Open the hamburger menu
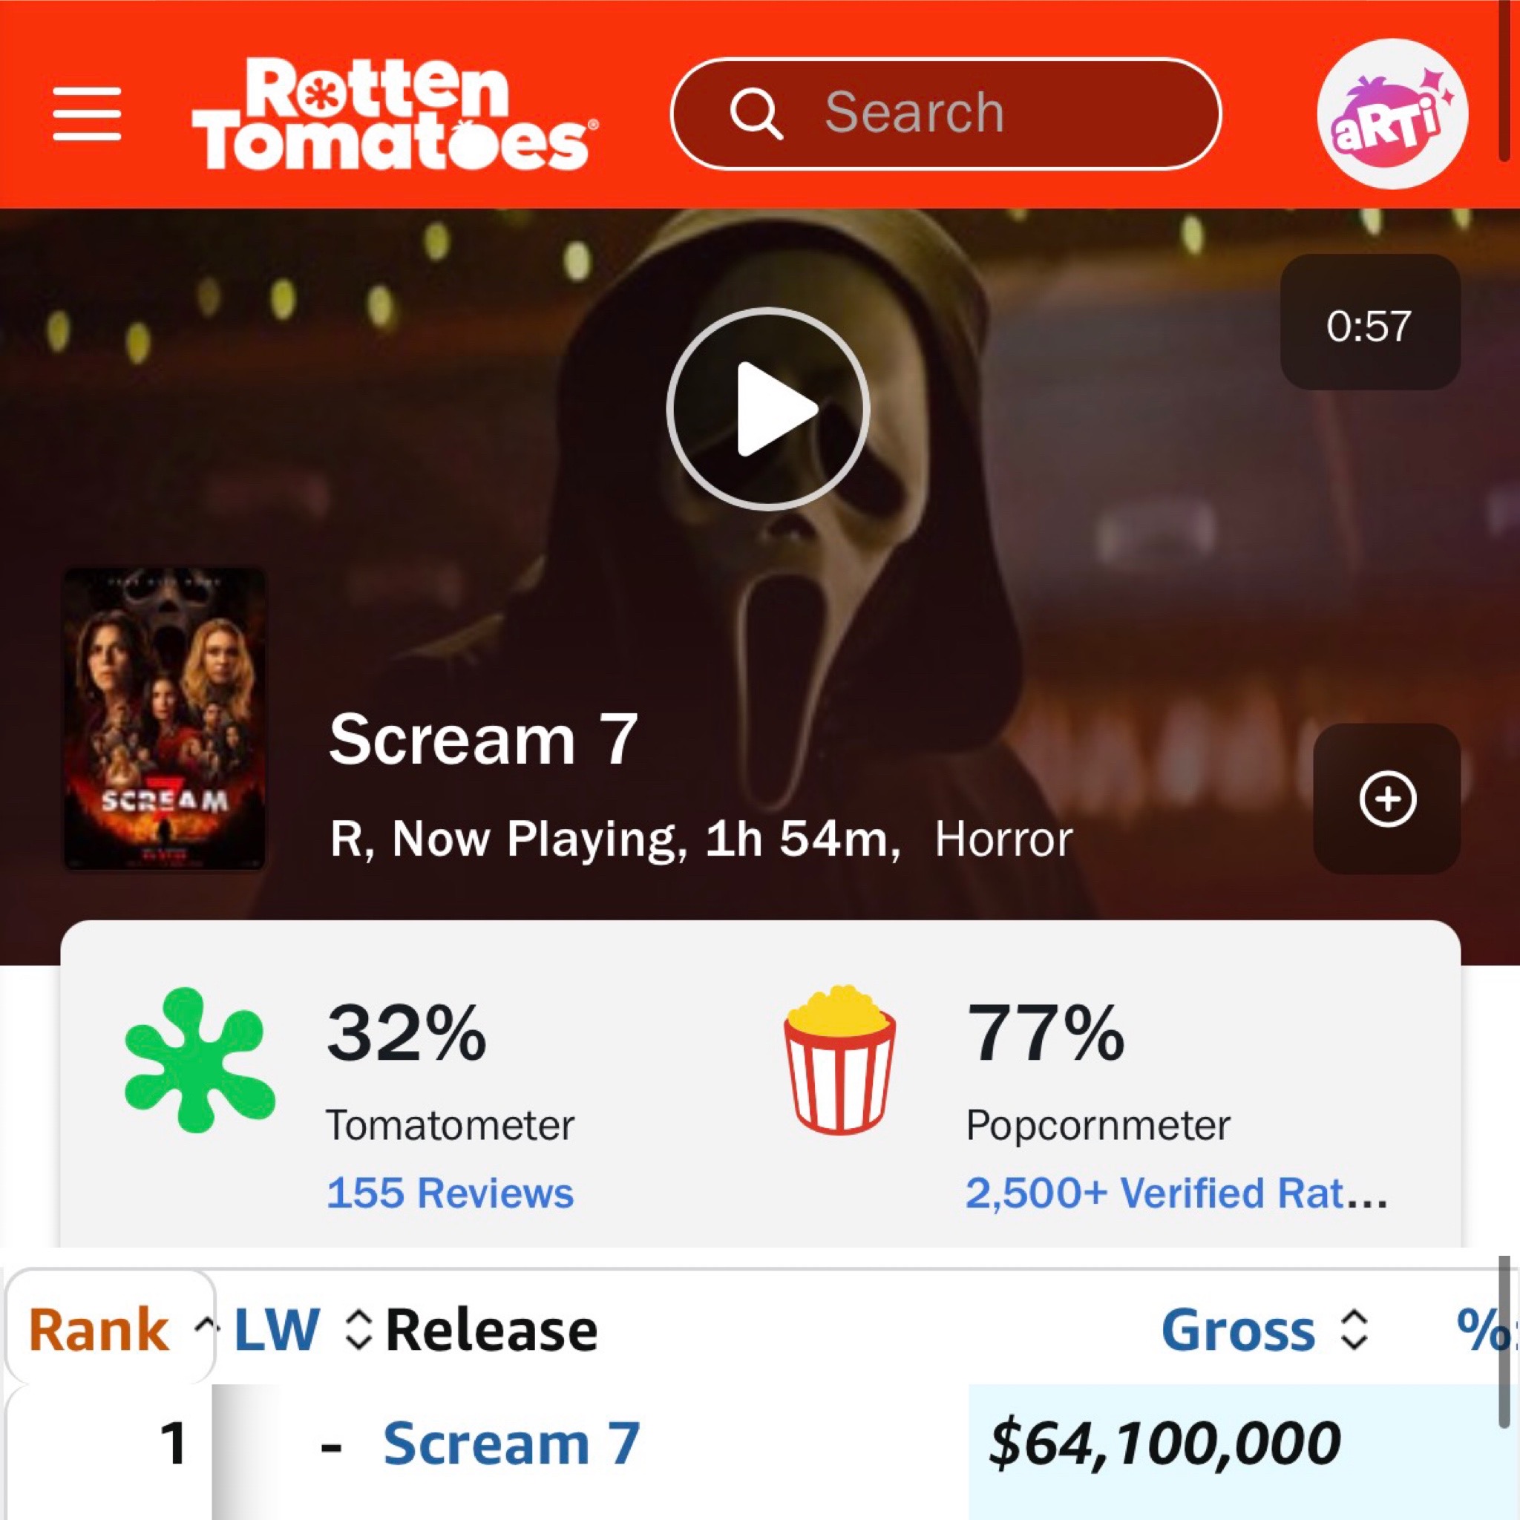The image size is (1520, 1520). coord(88,114)
